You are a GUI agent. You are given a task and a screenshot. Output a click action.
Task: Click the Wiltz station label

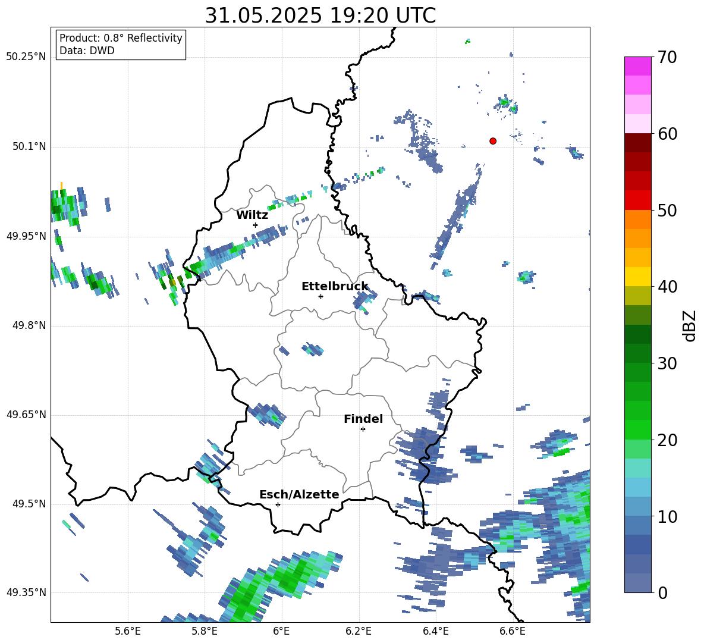pos(252,215)
